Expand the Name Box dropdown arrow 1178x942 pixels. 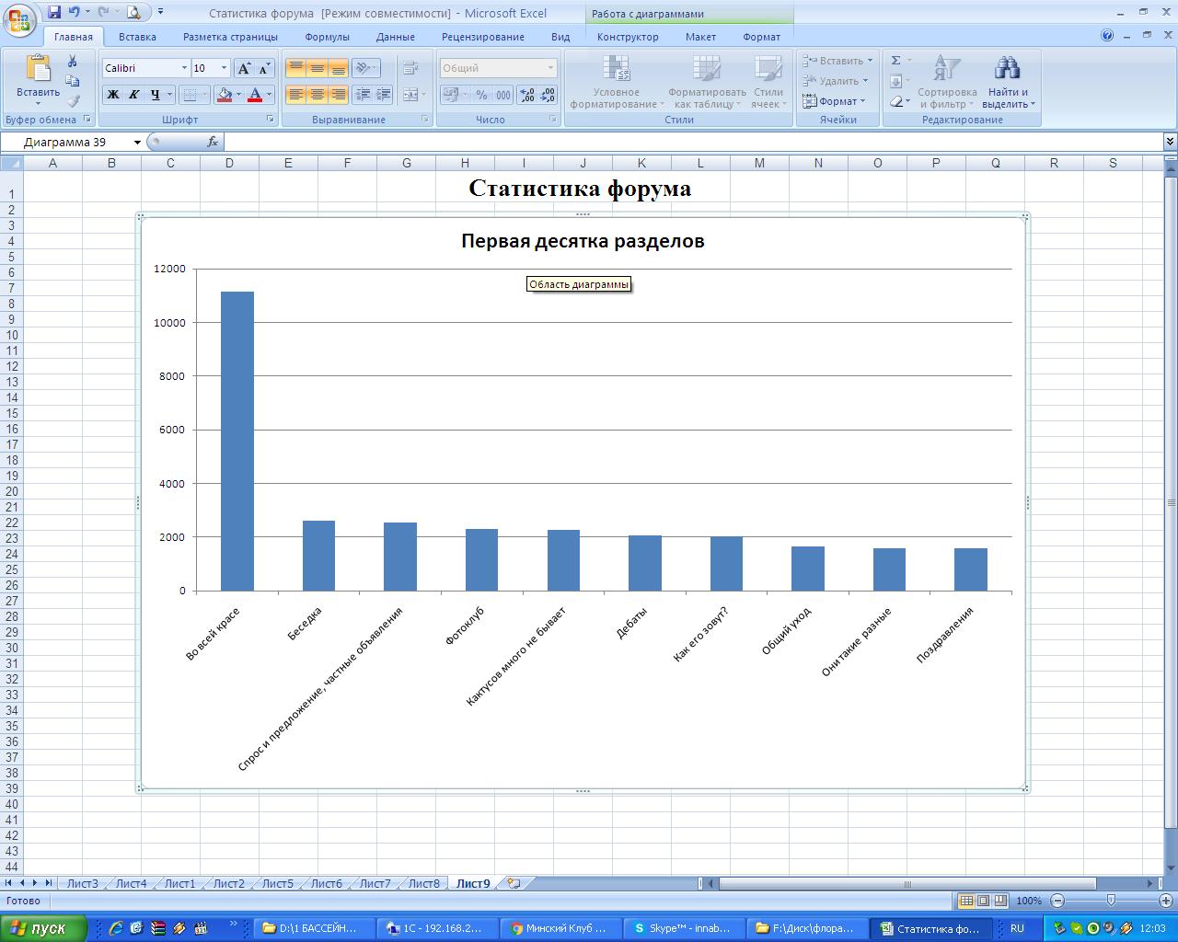pyautogui.click(x=137, y=142)
